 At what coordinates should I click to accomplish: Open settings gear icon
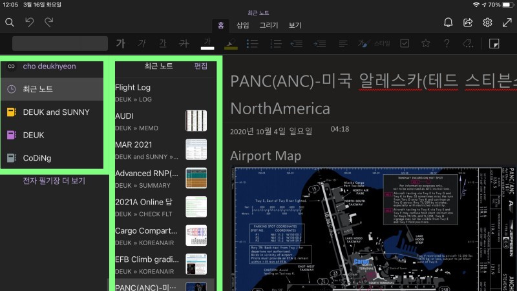[487, 23]
